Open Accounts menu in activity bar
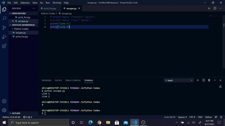The height and width of the screenshot is (126, 225). [x=4, y=101]
